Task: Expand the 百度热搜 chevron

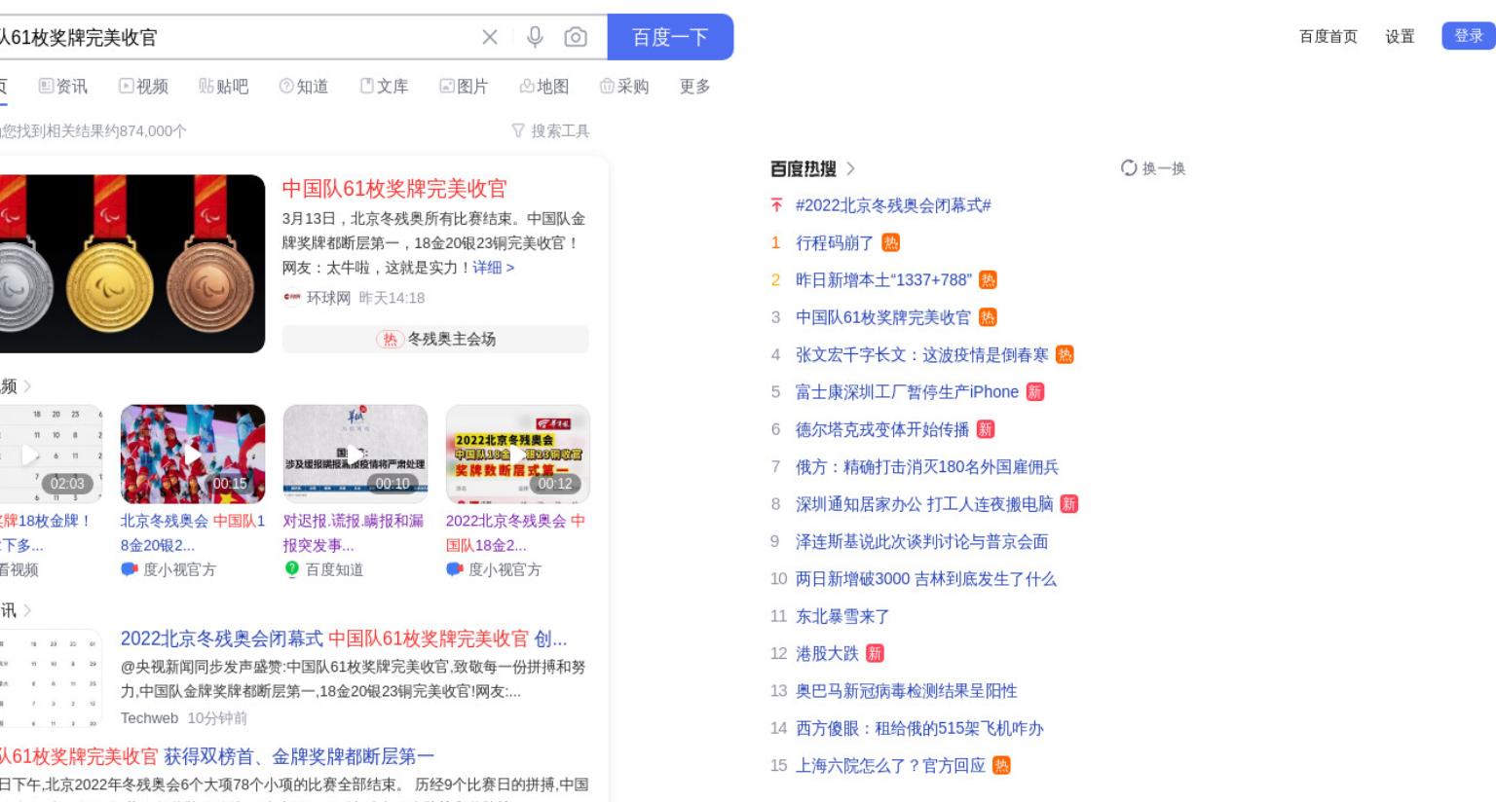Action: pos(850,168)
